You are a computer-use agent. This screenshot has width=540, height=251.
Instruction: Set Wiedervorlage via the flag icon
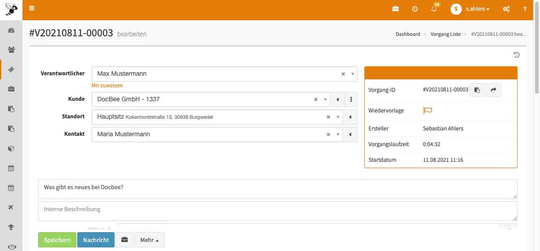pos(427,110)
